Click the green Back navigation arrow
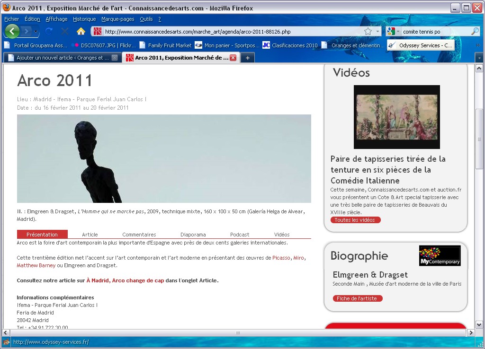 tap(12, 31)
